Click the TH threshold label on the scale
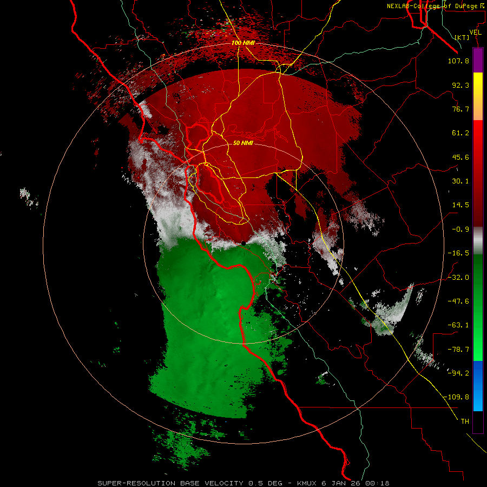The width and height of the screenshot is (487, 487). [465, 422]
